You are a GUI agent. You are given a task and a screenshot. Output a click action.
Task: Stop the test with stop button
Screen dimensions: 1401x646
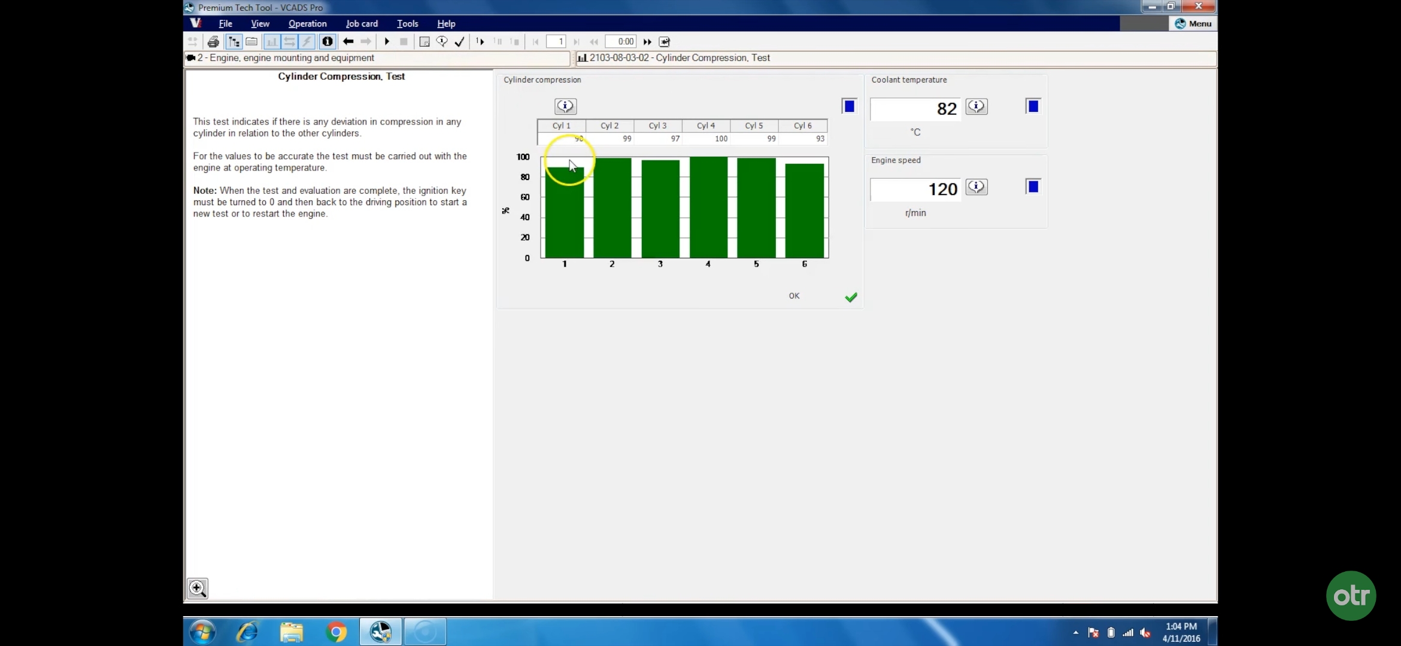404,42
